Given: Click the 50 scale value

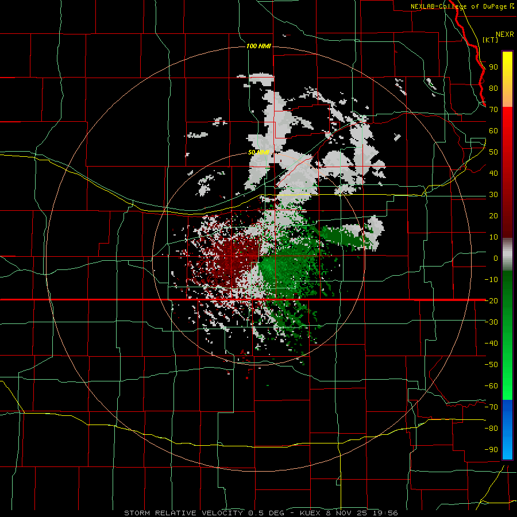Looking at the screenshot, I should 493,152.
